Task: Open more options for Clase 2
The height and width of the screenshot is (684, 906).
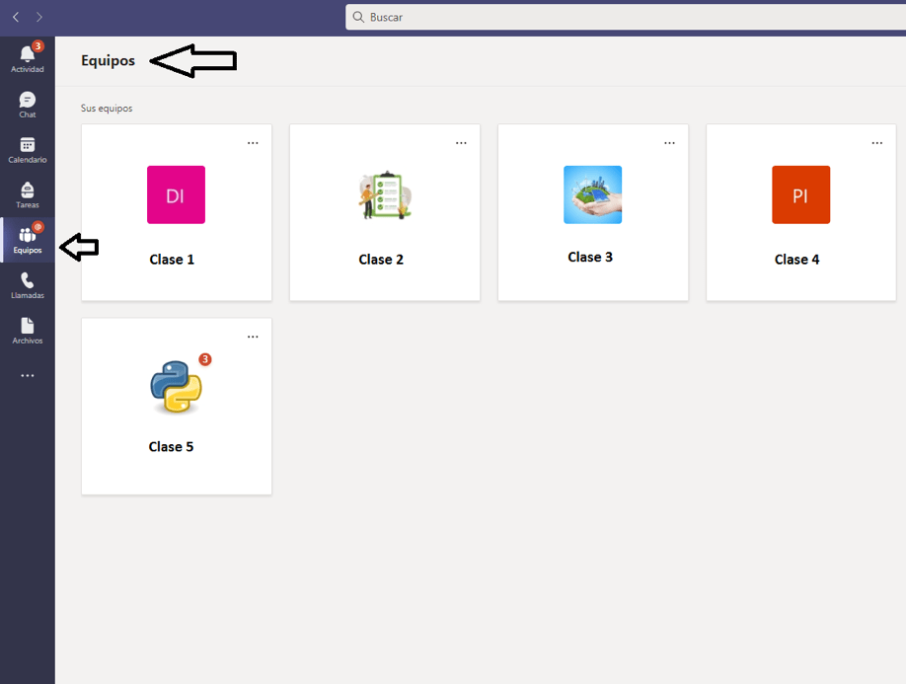Action: click(x=461, y=143)
